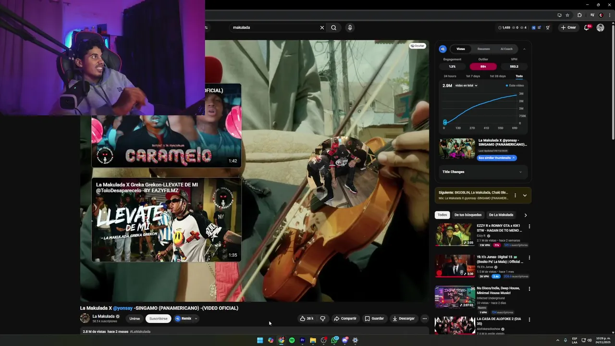Open options for Nu Disco/Indie video
This screenshot has width=615, height=346.
click(x=529, y=289)
